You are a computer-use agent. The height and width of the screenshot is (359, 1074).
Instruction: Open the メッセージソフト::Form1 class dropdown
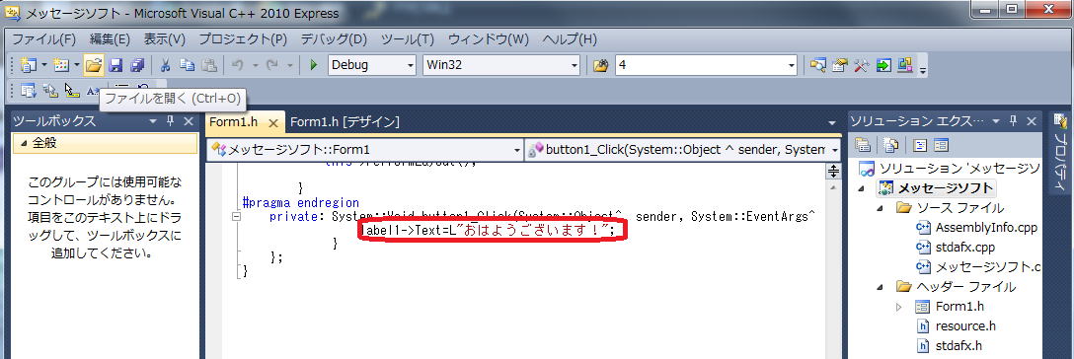[516, 150]
